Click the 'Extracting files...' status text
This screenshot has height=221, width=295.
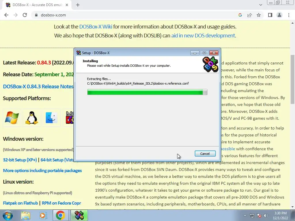(99, 79)
